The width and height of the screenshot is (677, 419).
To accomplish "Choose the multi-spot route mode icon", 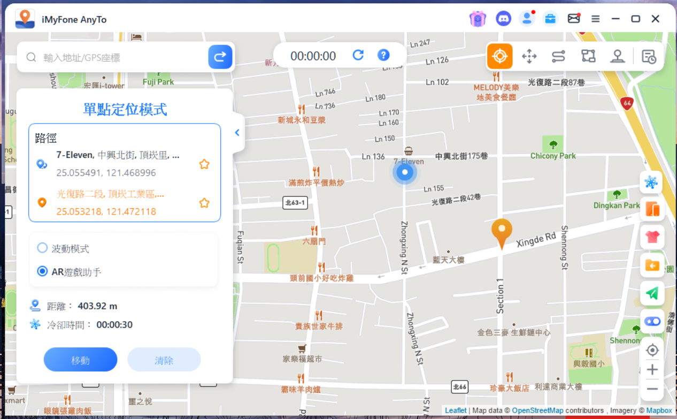I will 588,56.
